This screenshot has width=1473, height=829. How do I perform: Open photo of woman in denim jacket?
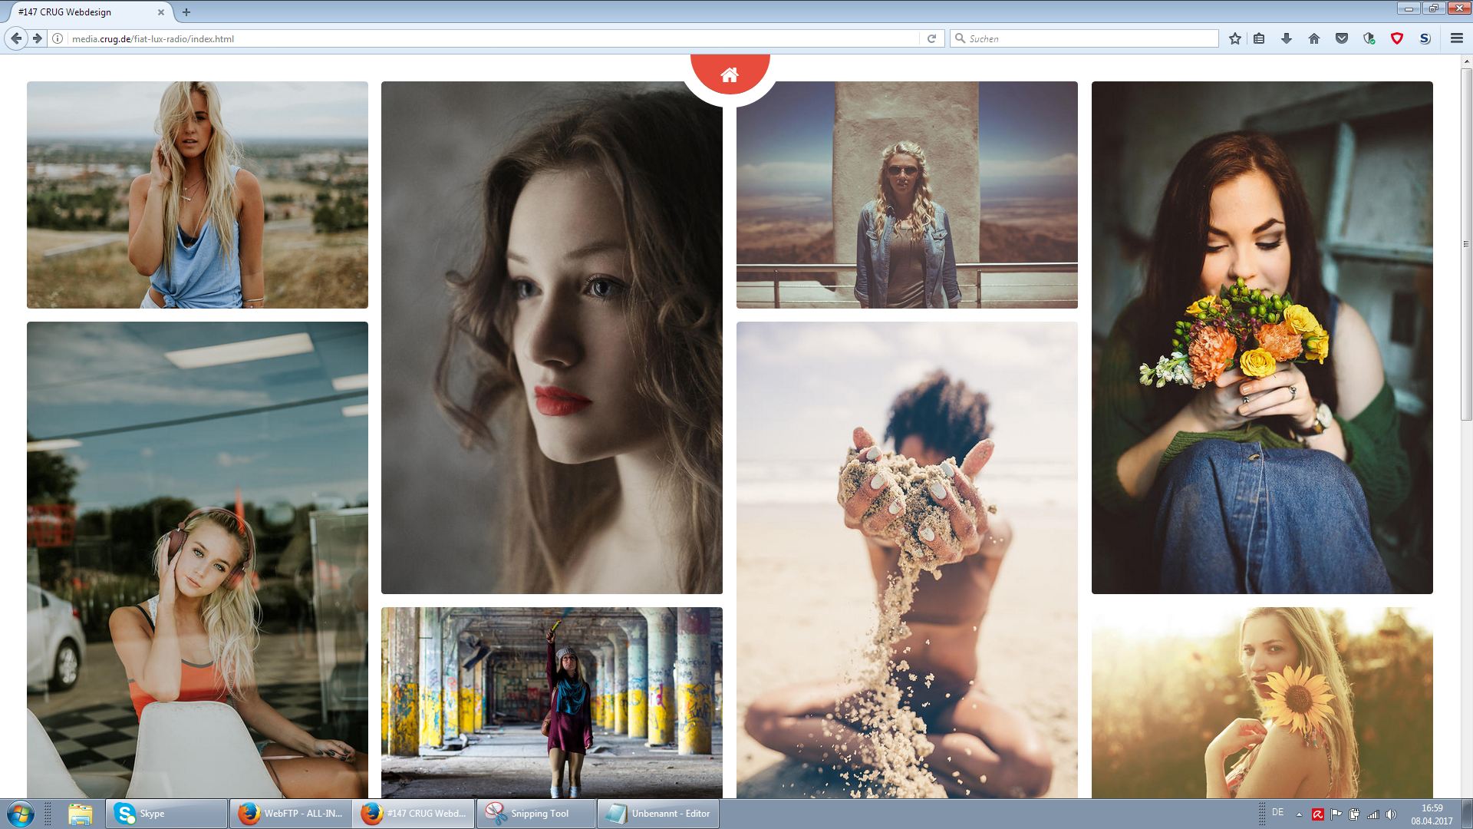click(x=907, y=195)
